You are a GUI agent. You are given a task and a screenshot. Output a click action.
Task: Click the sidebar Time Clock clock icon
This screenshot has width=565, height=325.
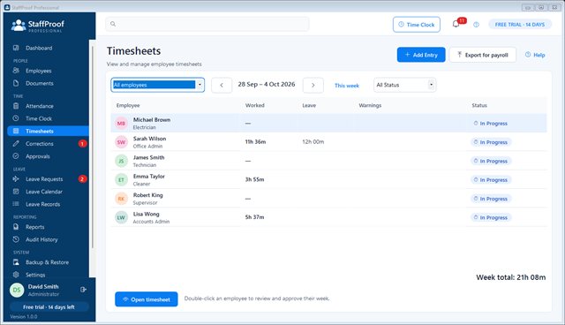(16, 118)
